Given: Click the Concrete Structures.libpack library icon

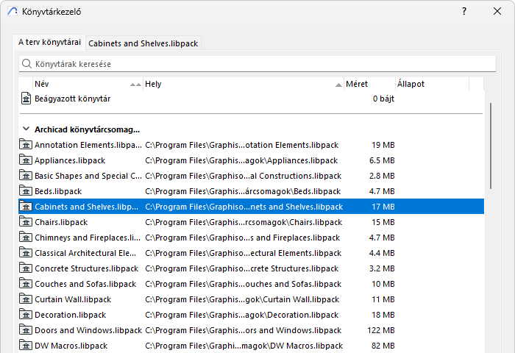Looking at the screenshot, I should click(x=26, y=268).
